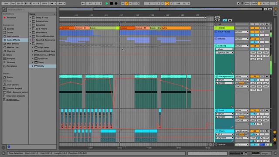
Task: Open the Master output dropdown for DRUMS
Action: [242, 39]
